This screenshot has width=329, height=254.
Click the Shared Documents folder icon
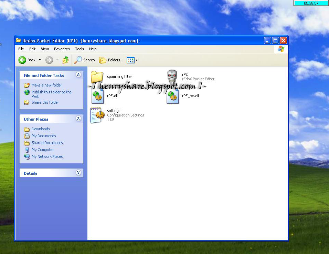click(26, 143)
